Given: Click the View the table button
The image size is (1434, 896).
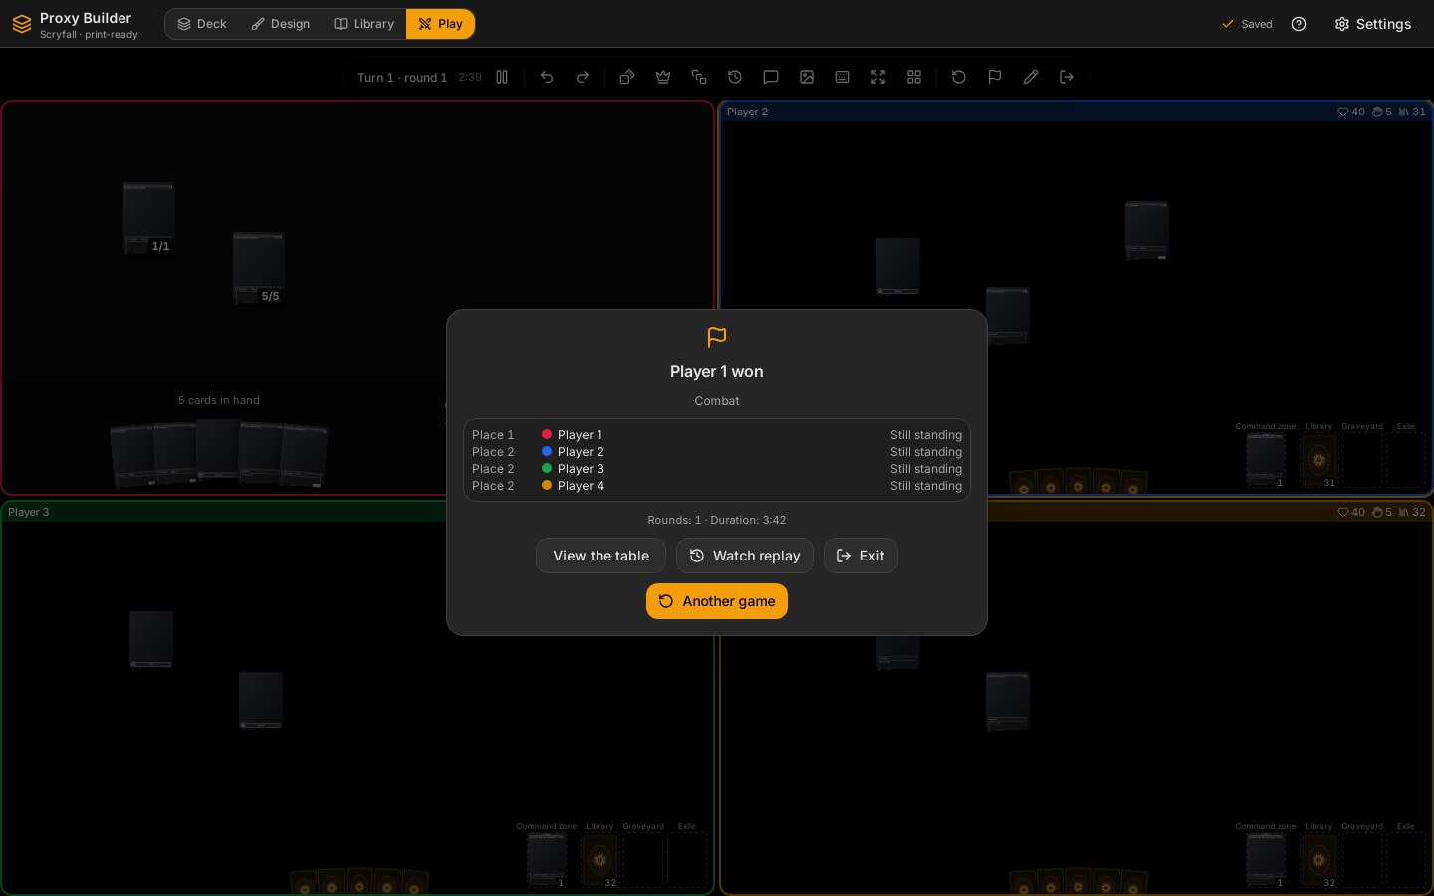Looking at the screenshot, I should click(x=600, y=556).
